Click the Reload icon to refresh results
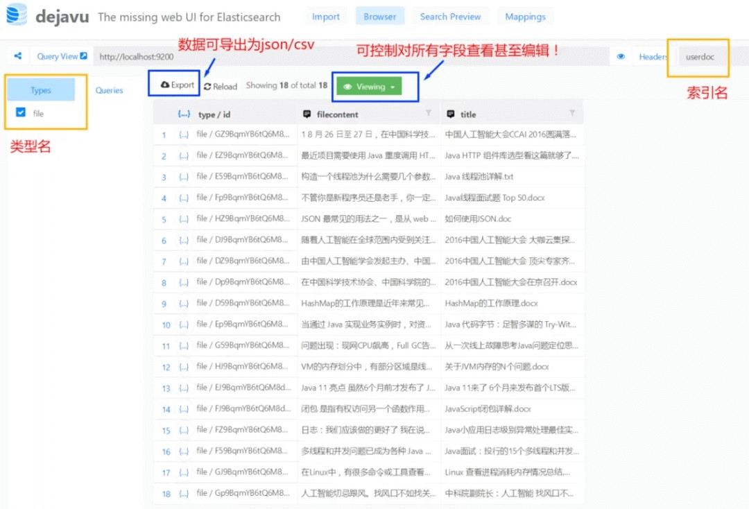This screenshot has width=749, height=509. pyautogui.click(x=209, y=87)
